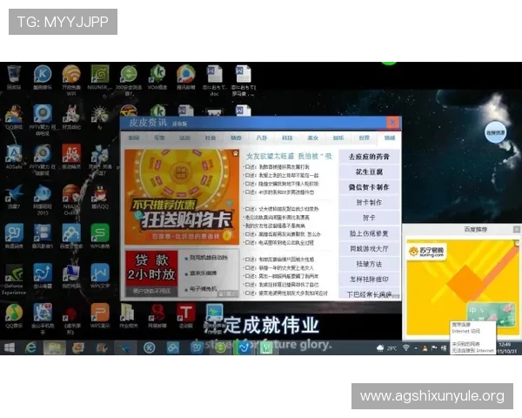Launch the blue K Kugou Music desktop icon

tap(43, 74)
